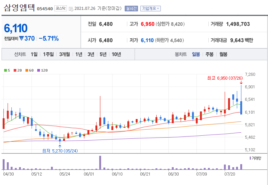Click the 최고 6,950 (07/26) chart label
This screenshot has width=268, height=185.
[x=225, y=78]
